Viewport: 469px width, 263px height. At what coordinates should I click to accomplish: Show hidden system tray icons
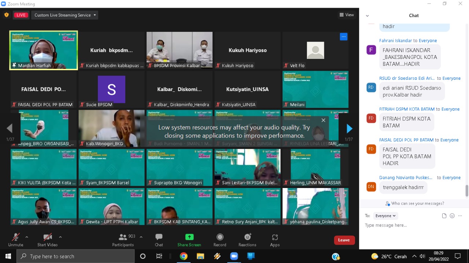tap(414, 256)
